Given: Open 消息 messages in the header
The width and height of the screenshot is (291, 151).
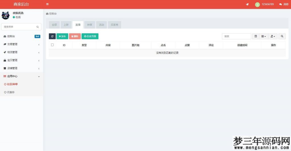Looking at the screenshot, I should pos(284,4).
